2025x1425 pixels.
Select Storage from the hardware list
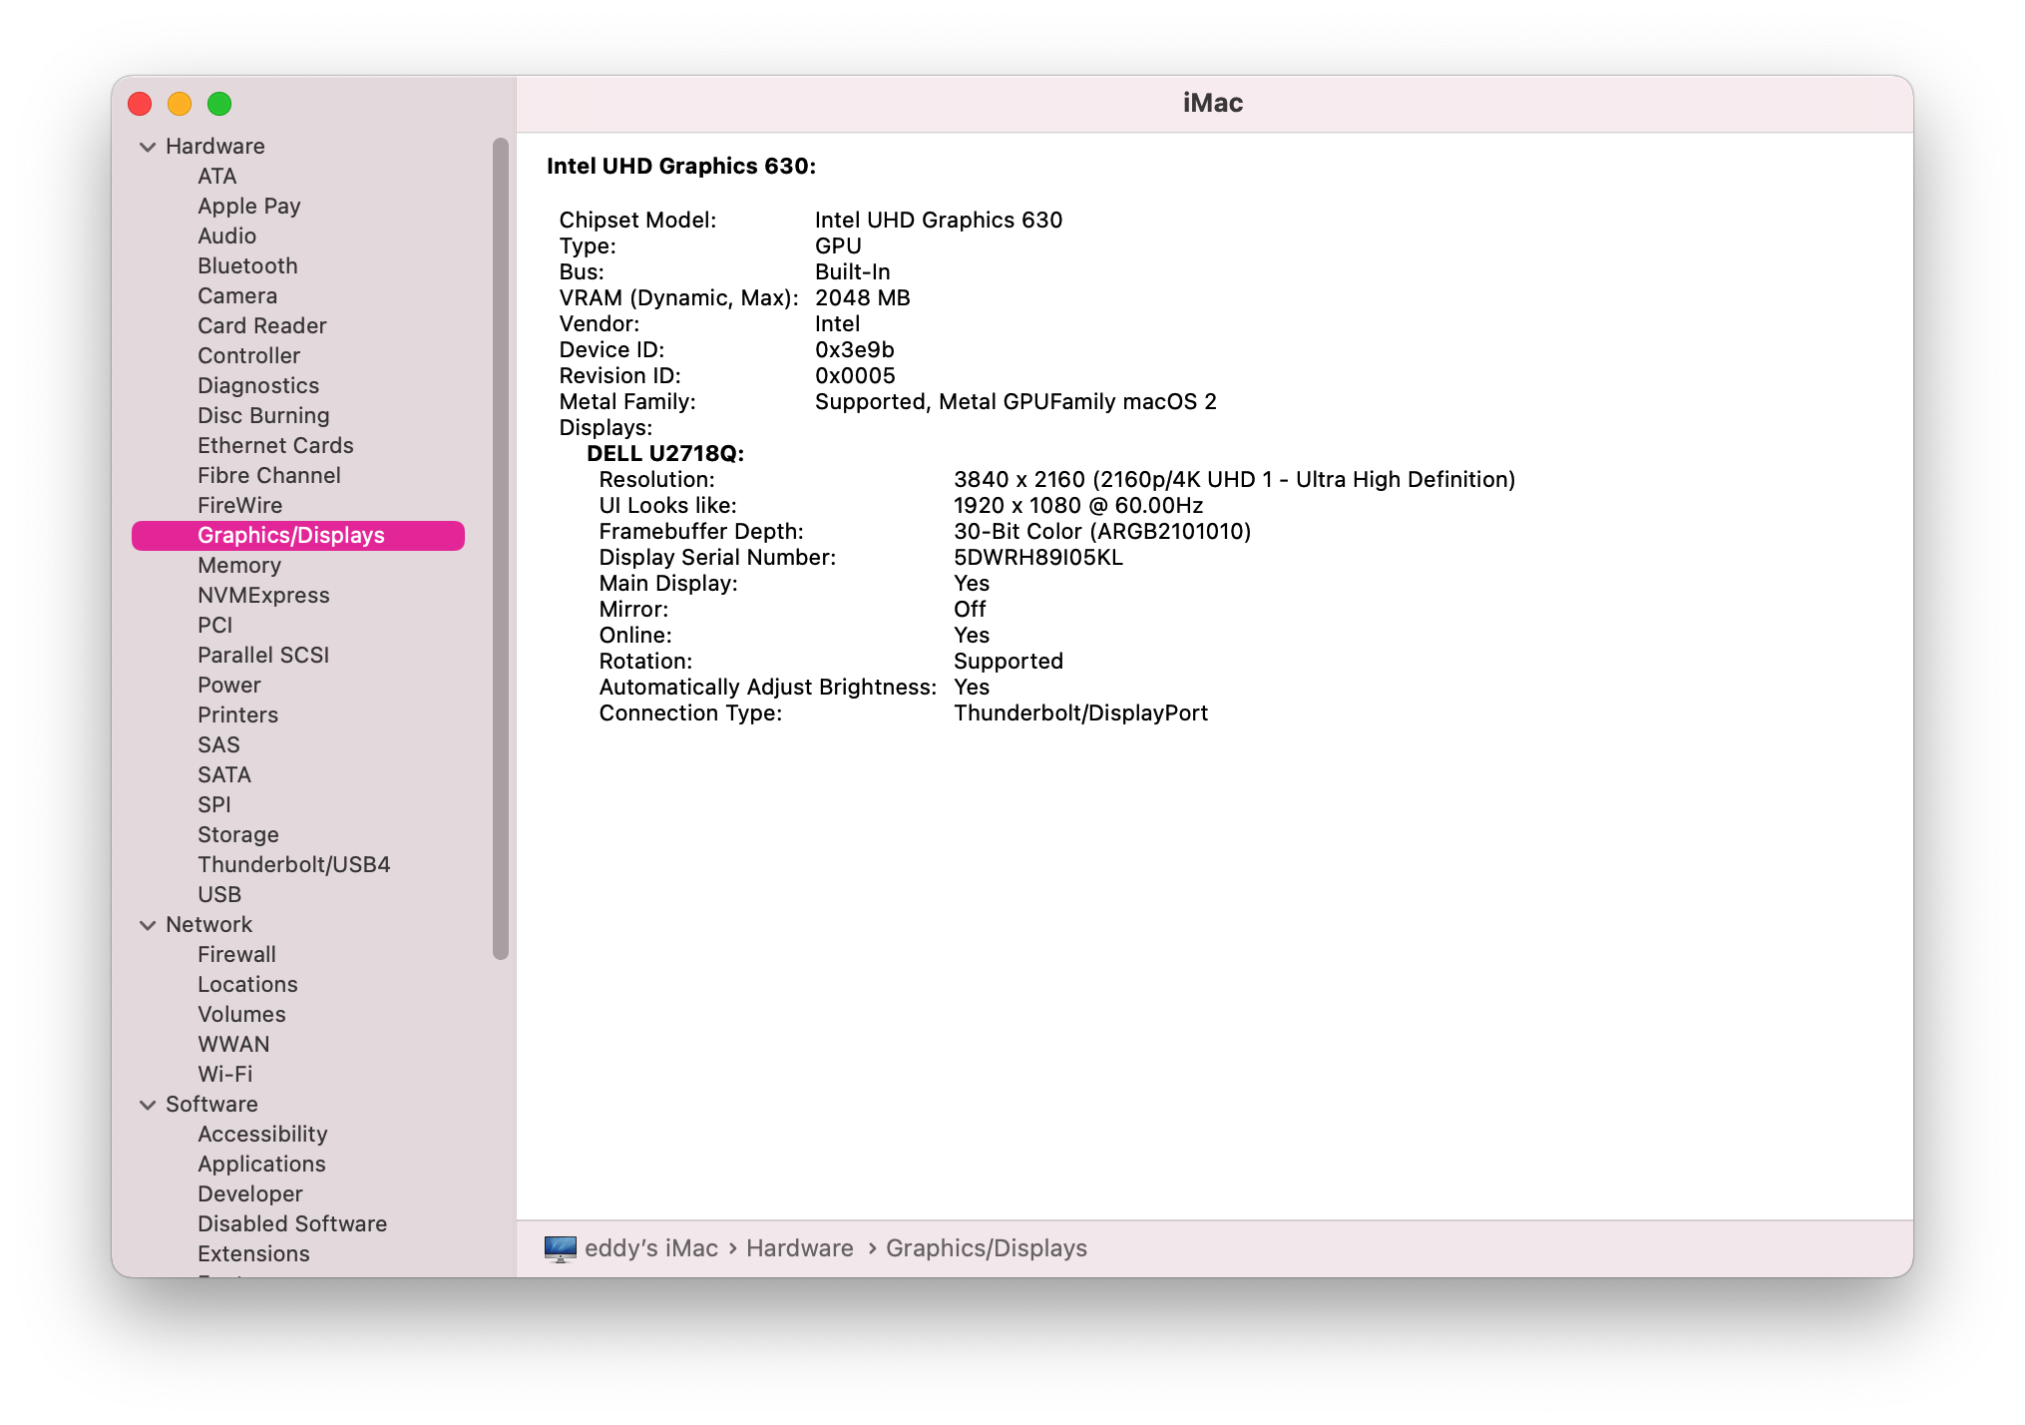[237, 835]
